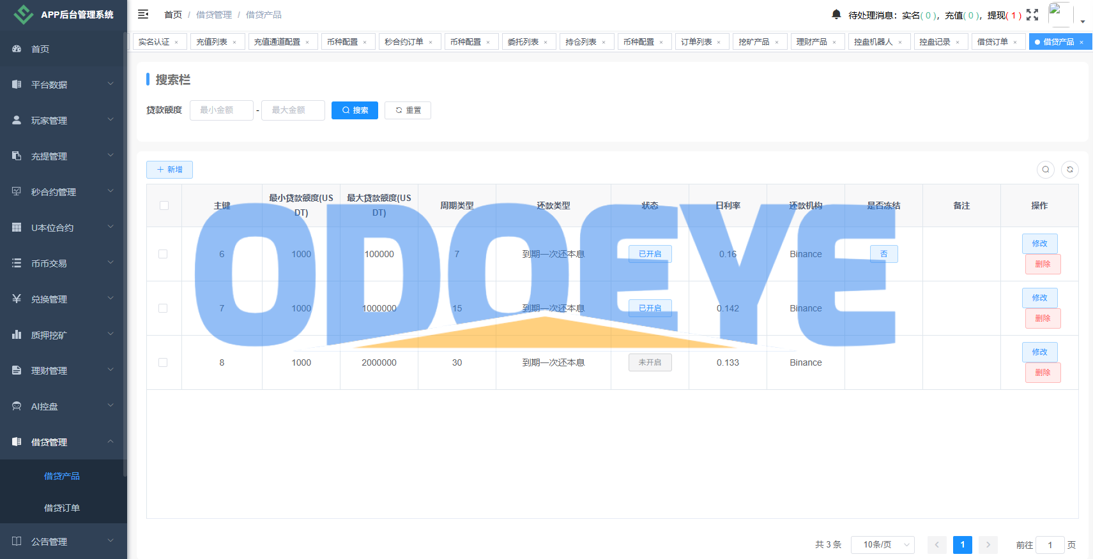Toggle the search bar with the magnifier icon
This screenshot has width=1093, height=559.
pyautogui.click(x=1046, y=169)
